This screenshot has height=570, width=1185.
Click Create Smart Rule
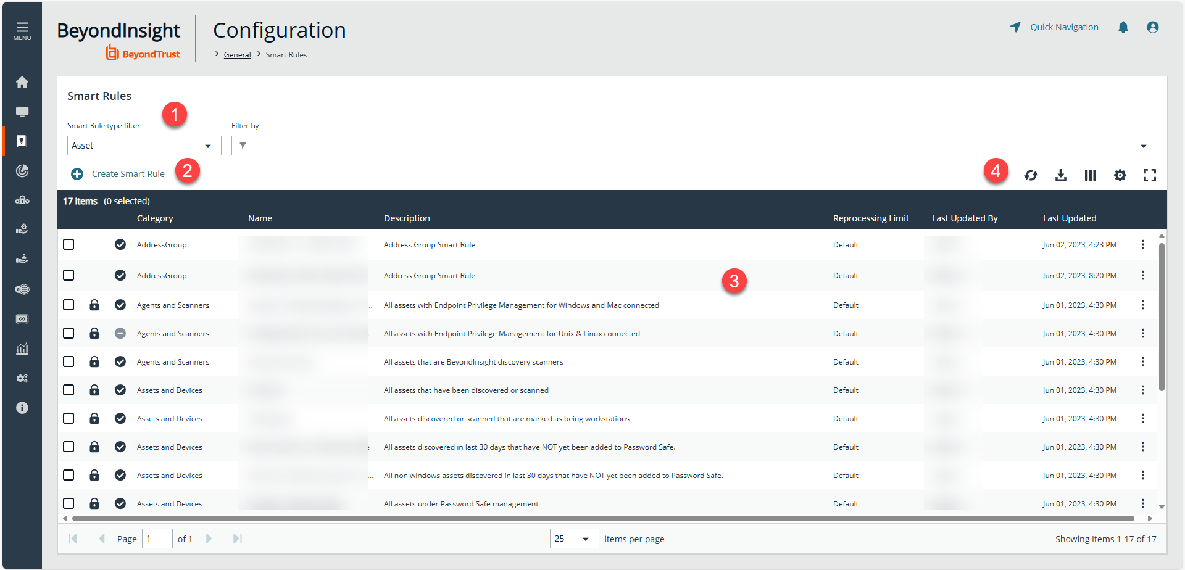click(128, 174)
